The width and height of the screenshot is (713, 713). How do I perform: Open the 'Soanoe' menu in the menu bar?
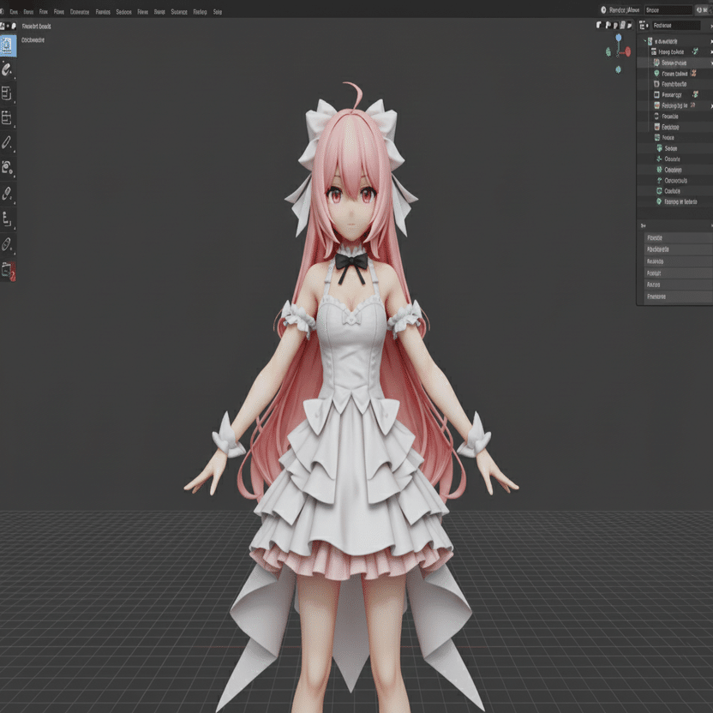point(179,12)
